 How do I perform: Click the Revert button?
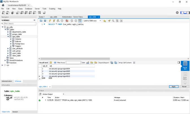point(184,87)
